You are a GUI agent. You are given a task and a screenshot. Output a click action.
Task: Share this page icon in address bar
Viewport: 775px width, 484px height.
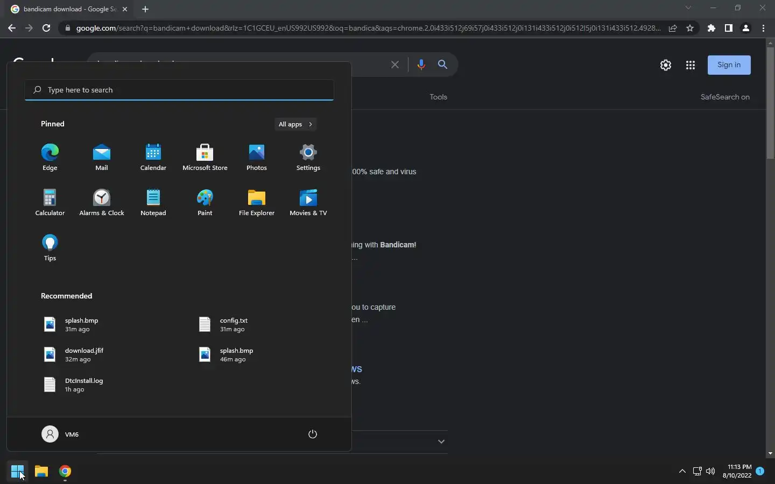point(673,28)
